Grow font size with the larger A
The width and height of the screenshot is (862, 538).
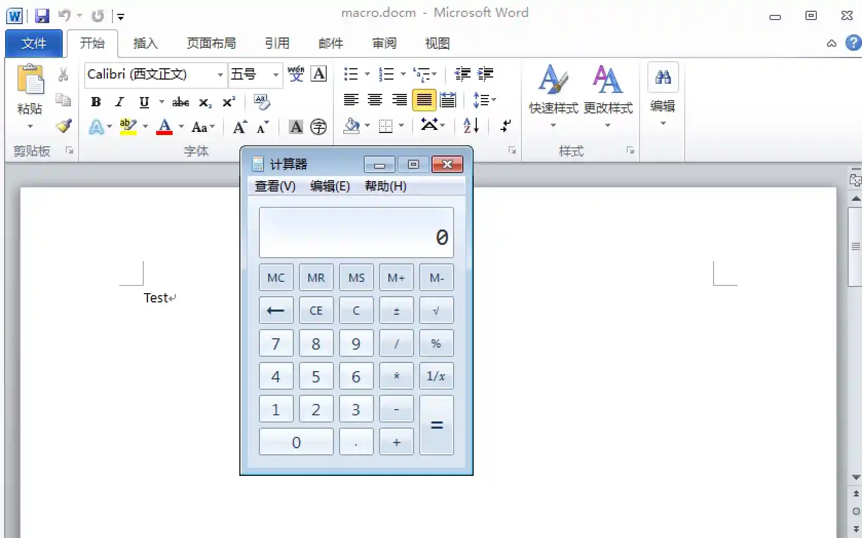pyautogui.click(x=239, y=127)
